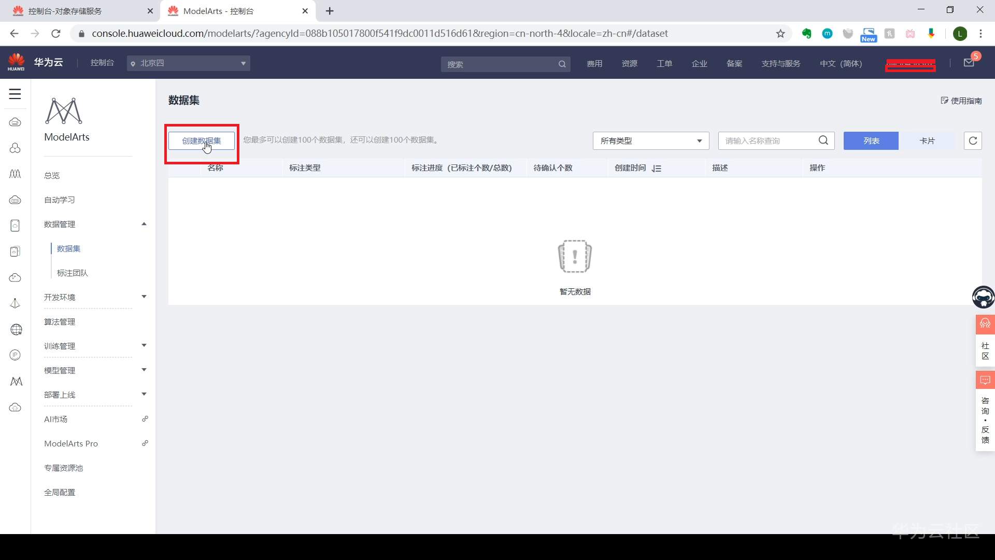Click the create dataset button
Image resolution: width=995 pixels, height=560 pixels.
point(201,141)
